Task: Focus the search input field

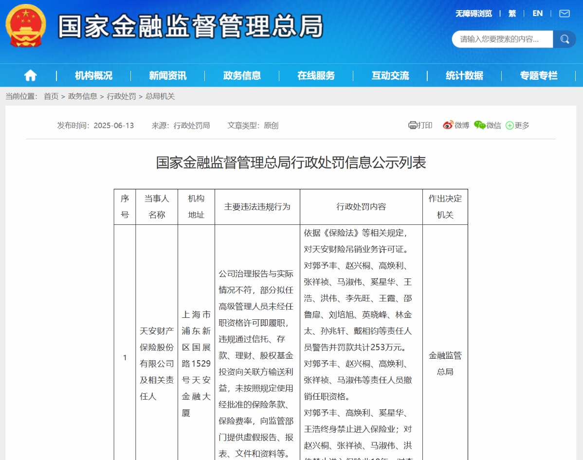Action: [x=501, y=39]
